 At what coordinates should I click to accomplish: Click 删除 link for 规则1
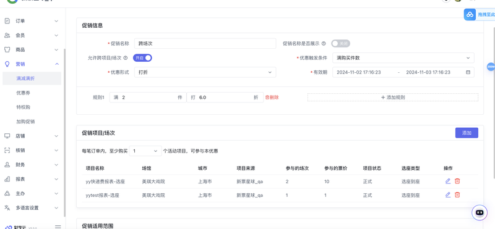(x=272, y=98)
